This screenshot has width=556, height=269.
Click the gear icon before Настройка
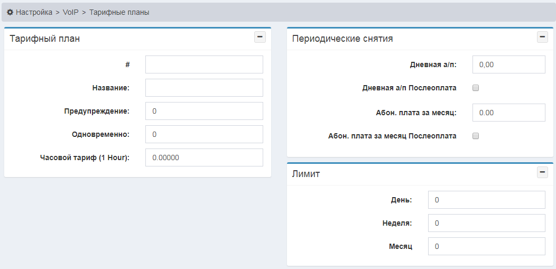pyautogui.click(x=10, y=12)
